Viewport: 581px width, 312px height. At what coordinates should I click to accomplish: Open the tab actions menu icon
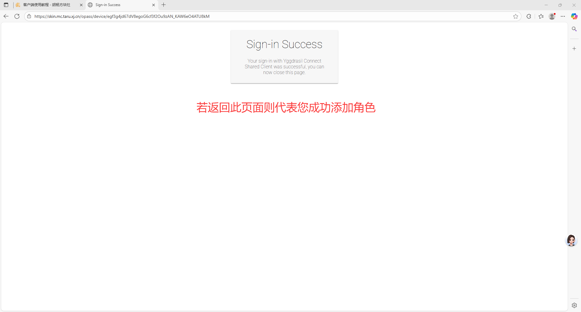point(6,5)
